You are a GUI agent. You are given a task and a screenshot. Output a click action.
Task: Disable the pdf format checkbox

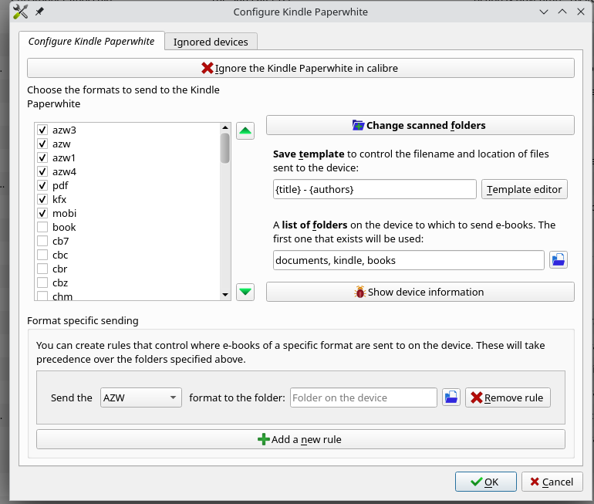[42, 185]
